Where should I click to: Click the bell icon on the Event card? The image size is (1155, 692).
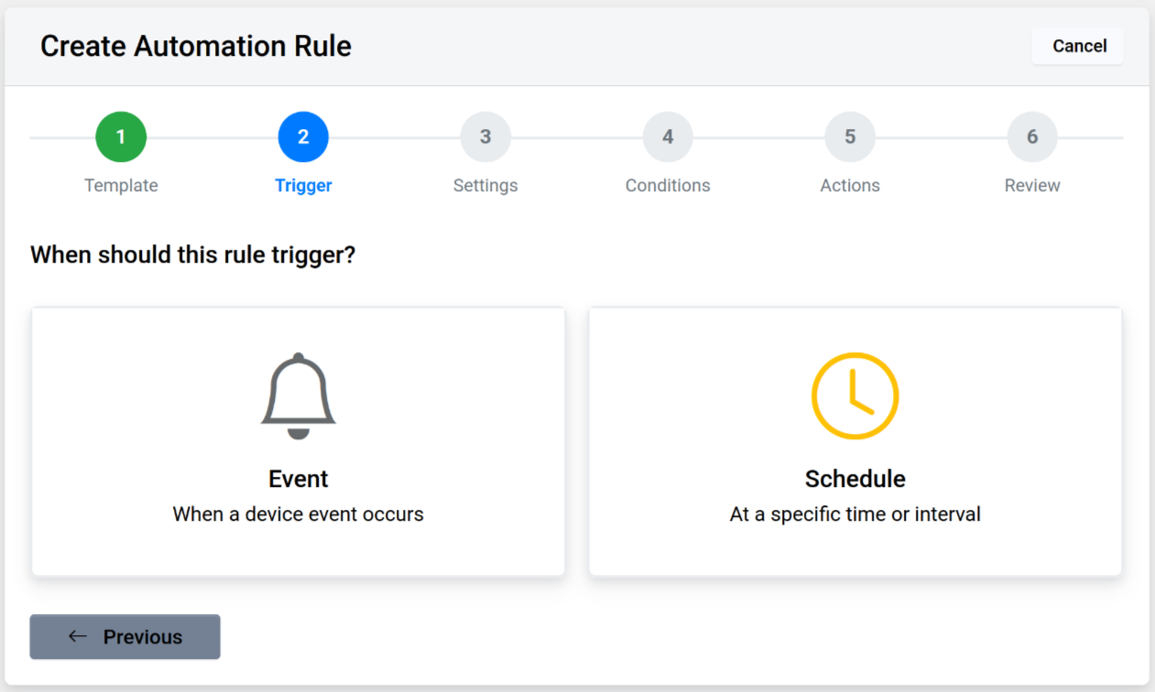(299, 395)
